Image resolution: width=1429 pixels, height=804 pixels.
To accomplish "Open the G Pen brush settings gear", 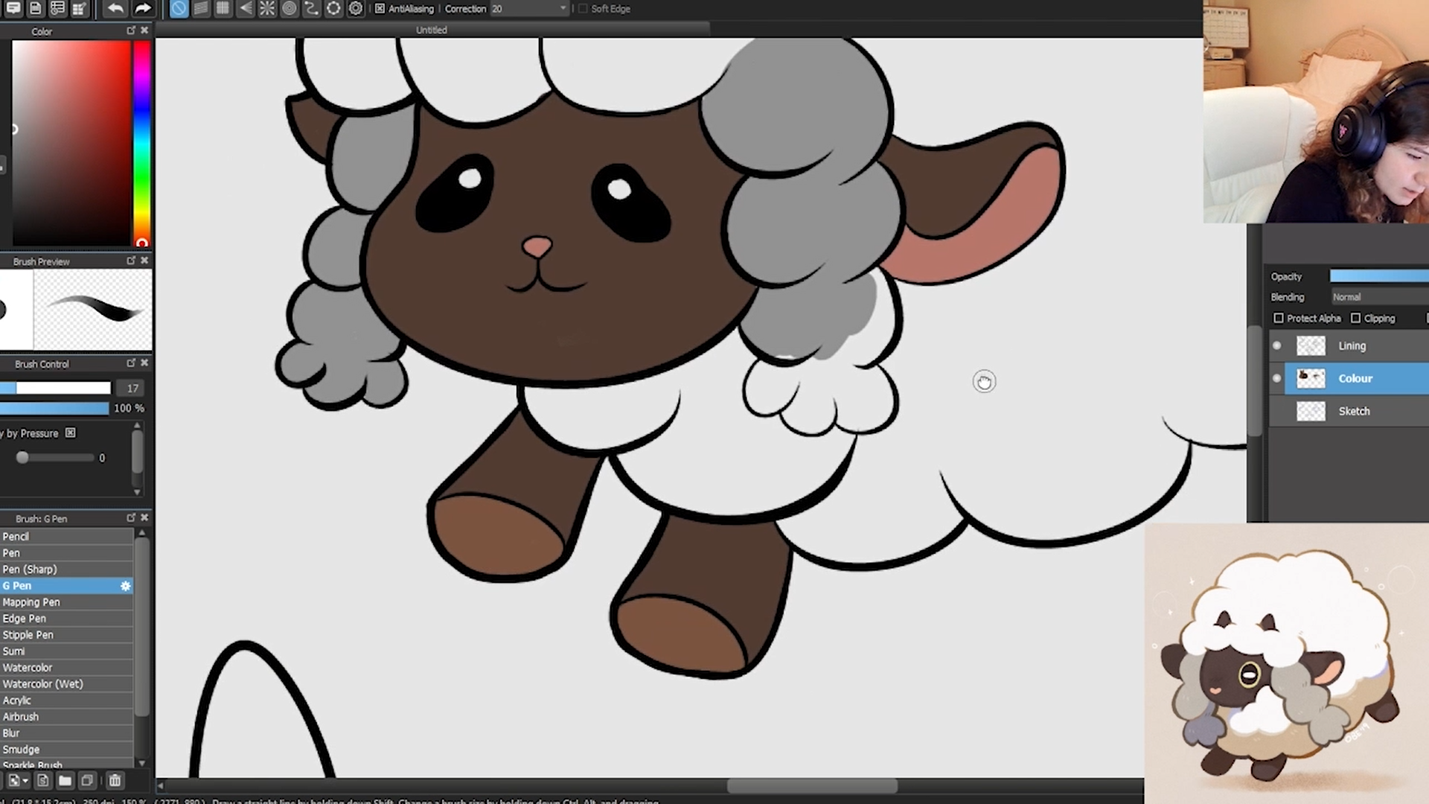I will pyautogui.click(x=125, y=586).
